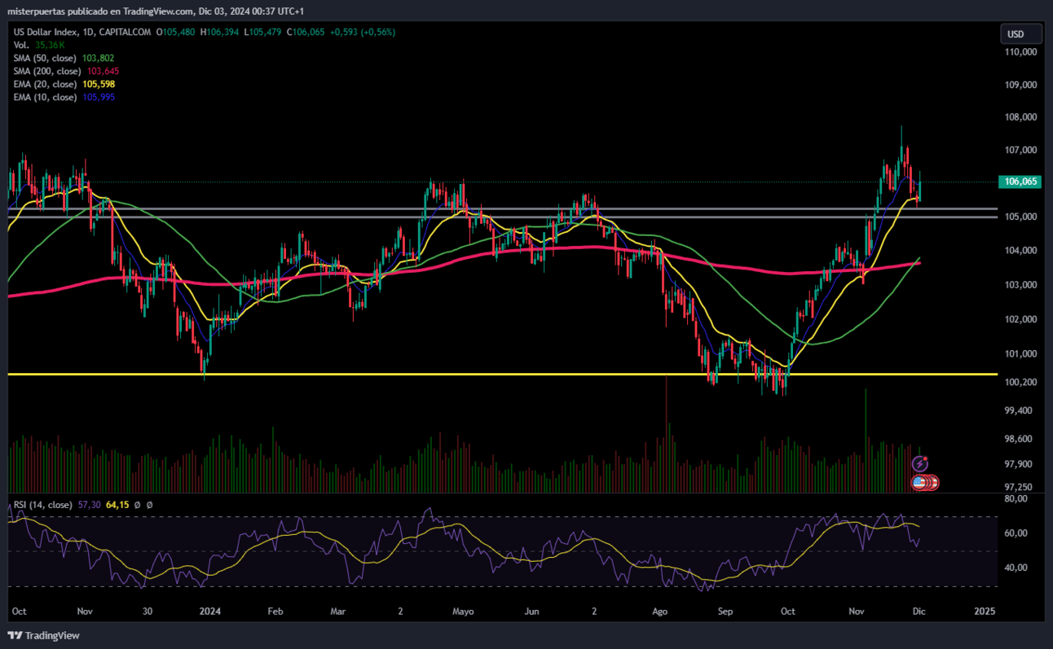Click the 102,000 price axis label
The height and width of the screenshot is (649, 1053).
tap(1021, 319)
